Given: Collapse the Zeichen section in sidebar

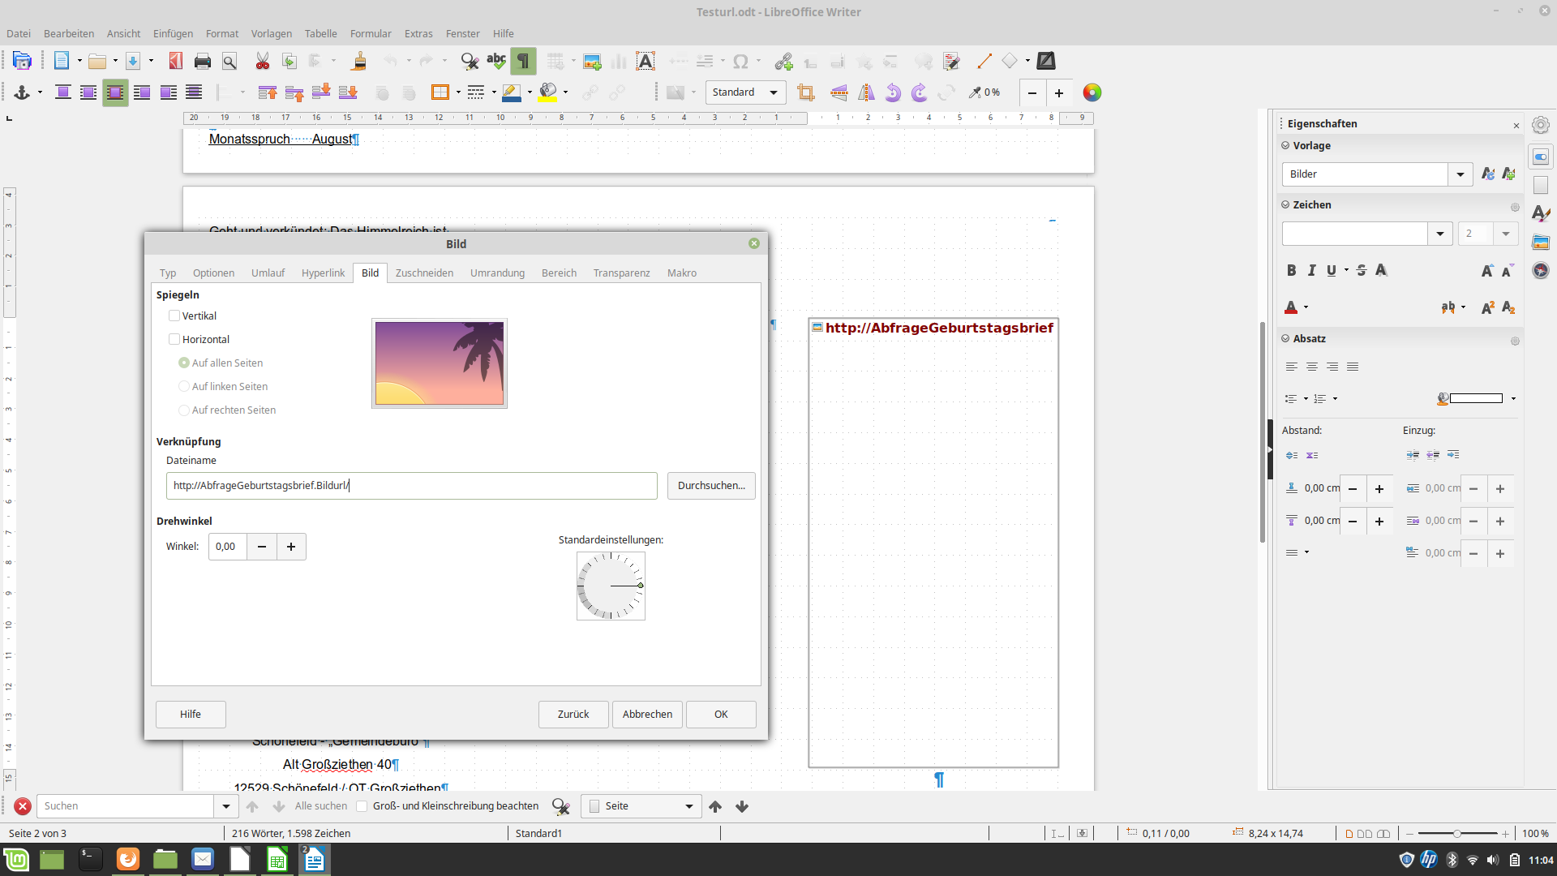Looking at the screenshot, I should coord(1285,205).
